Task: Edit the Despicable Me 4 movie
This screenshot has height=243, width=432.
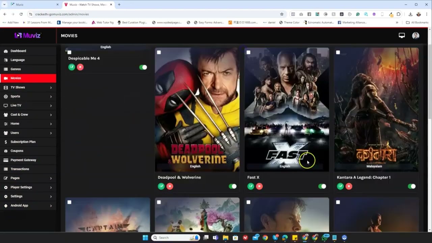Action: coord(72,67)
